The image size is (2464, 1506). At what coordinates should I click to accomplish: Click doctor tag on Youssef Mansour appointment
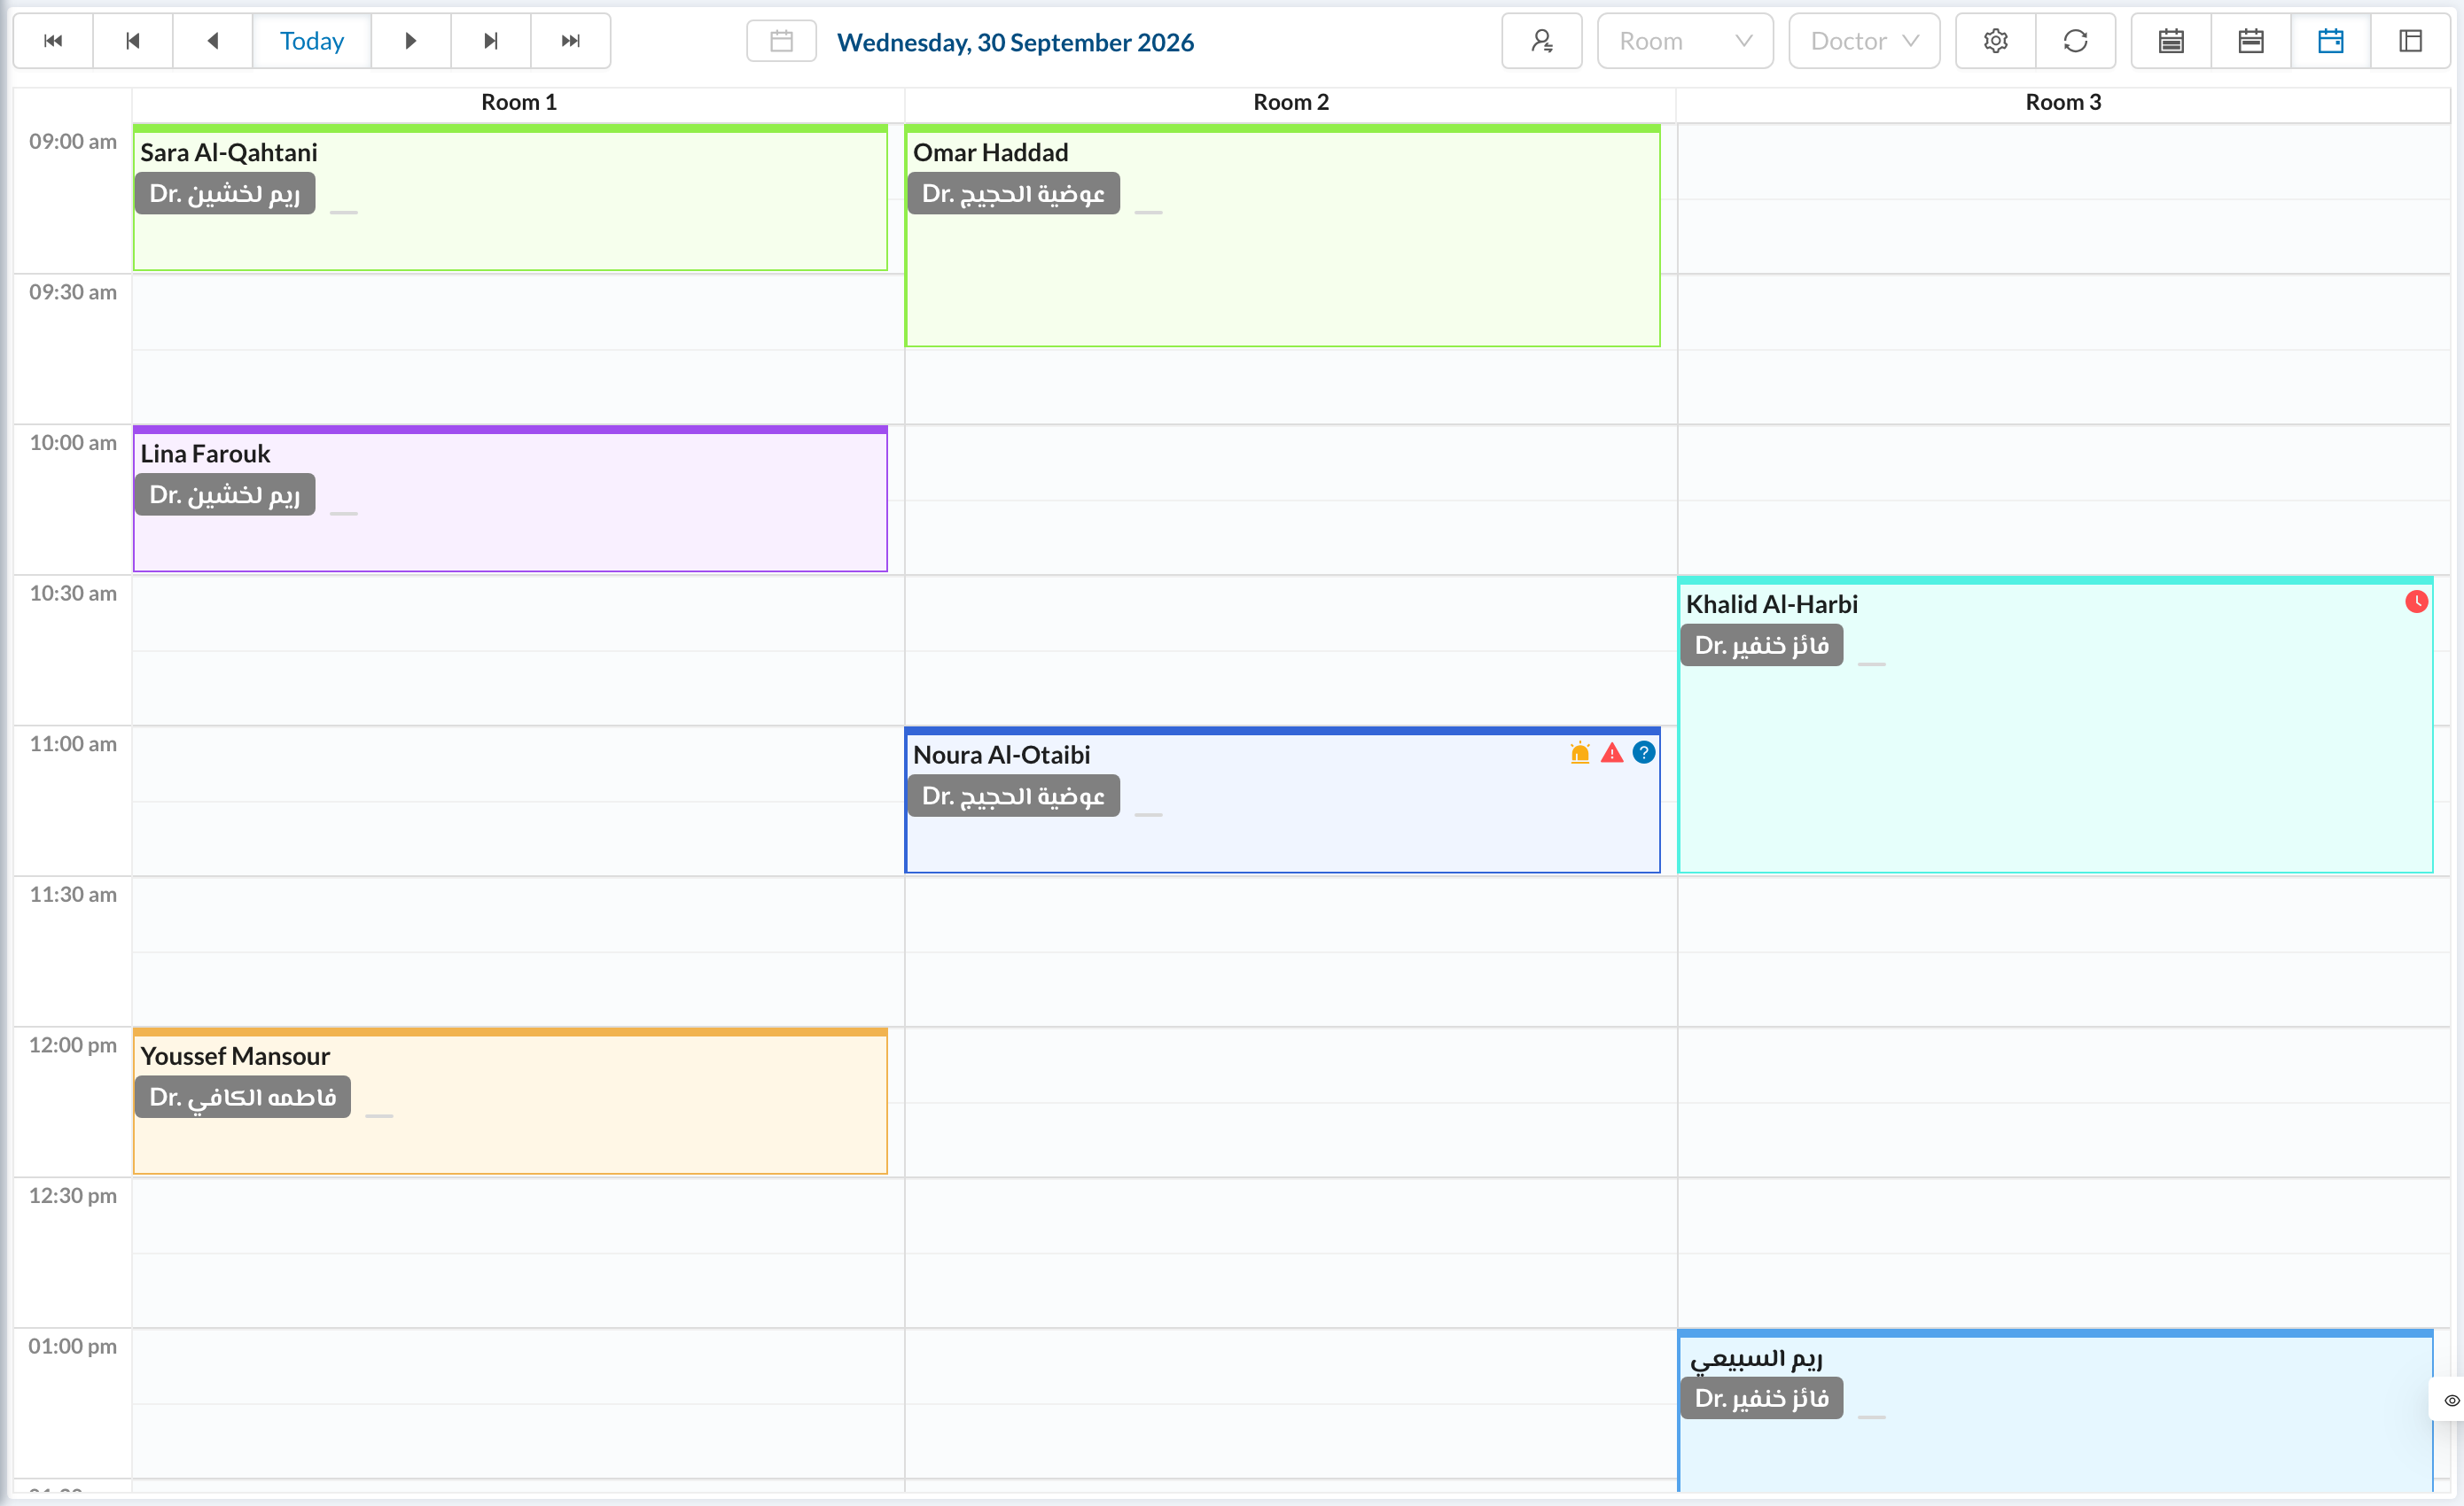243,1098
